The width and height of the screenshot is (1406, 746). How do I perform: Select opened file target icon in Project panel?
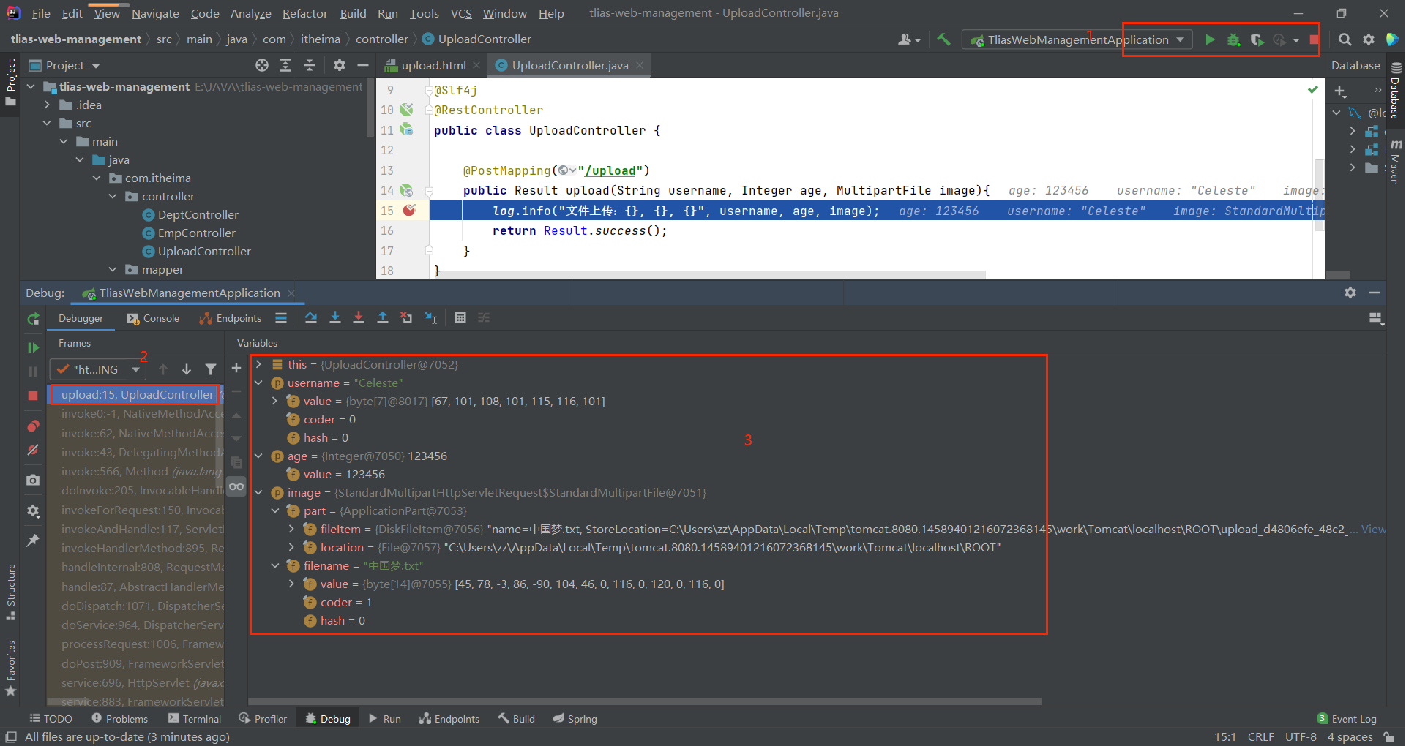262,65
